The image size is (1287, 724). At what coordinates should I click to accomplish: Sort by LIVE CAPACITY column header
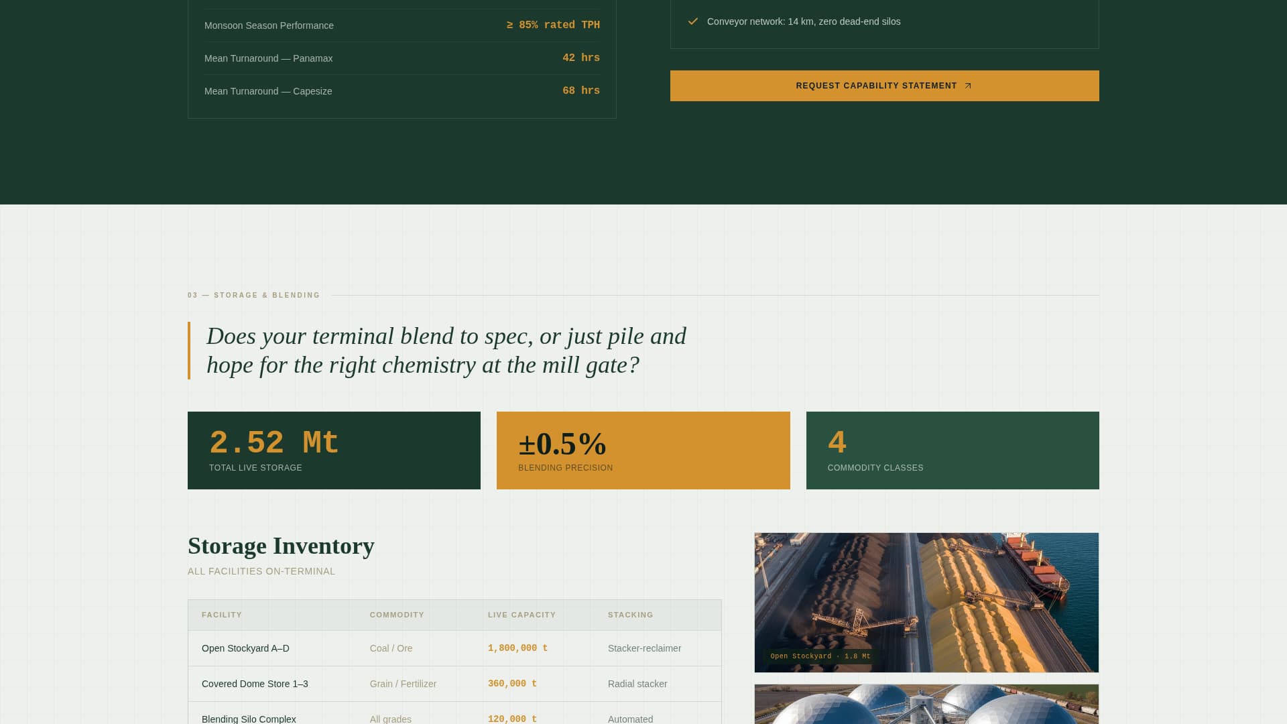click(x=522, y=615)
